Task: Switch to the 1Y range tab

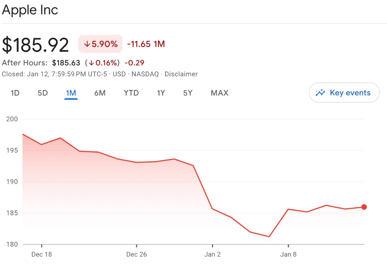Action: tap(161, 93)
